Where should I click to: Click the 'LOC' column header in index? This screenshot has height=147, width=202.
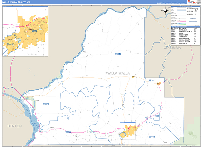coord(195,28)
